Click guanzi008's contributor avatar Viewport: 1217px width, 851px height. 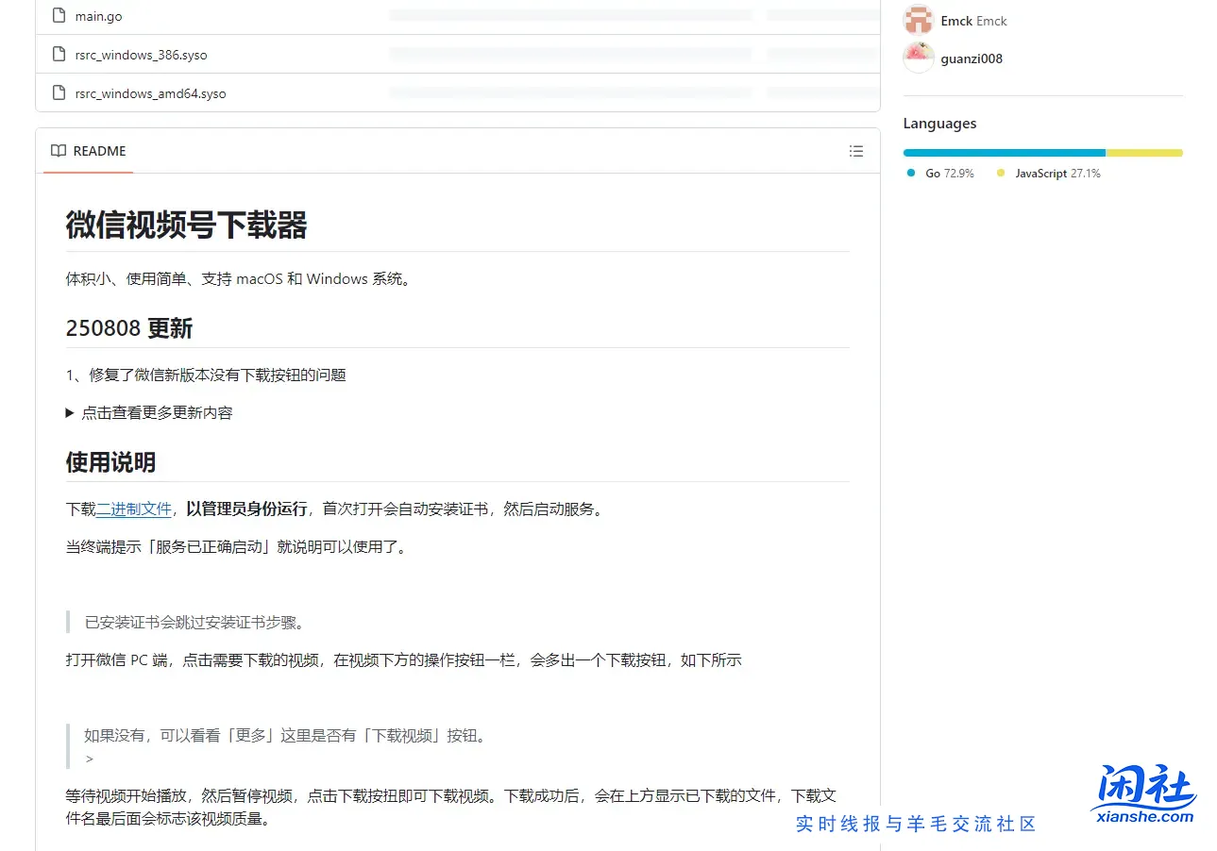[x=917, y=58]
